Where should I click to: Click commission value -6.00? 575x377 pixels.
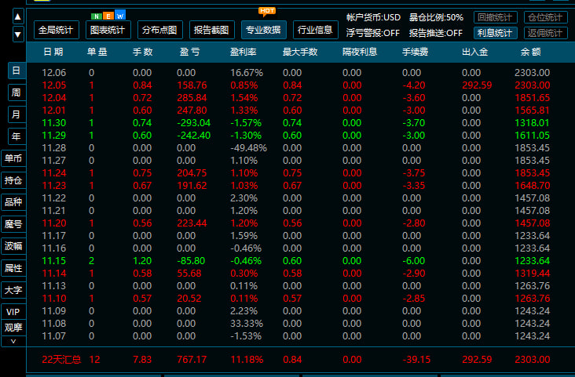click(414, 261)
